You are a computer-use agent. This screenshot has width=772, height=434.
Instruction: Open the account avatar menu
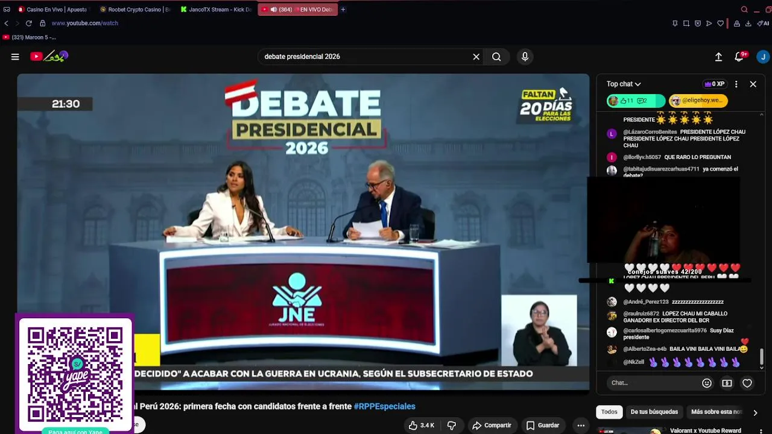763,57
